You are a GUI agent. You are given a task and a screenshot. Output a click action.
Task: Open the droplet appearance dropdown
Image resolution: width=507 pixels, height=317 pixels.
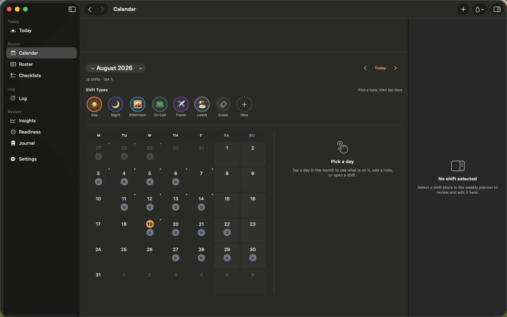(x=480, y=10)
